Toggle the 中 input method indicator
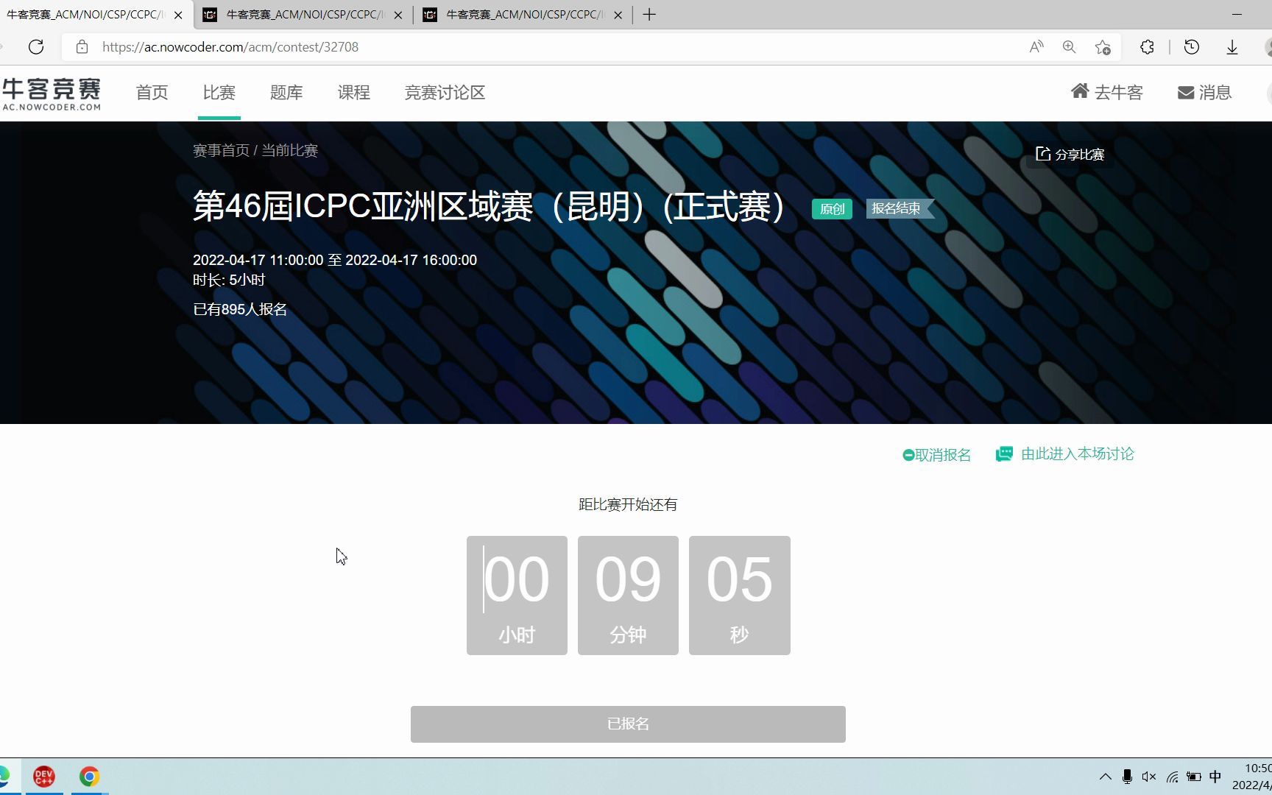Image resolution: width=1272 pixels, height=795 pixels. (x=1215, y=777)
